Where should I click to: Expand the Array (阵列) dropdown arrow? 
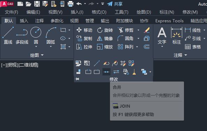tap(137, 47)
